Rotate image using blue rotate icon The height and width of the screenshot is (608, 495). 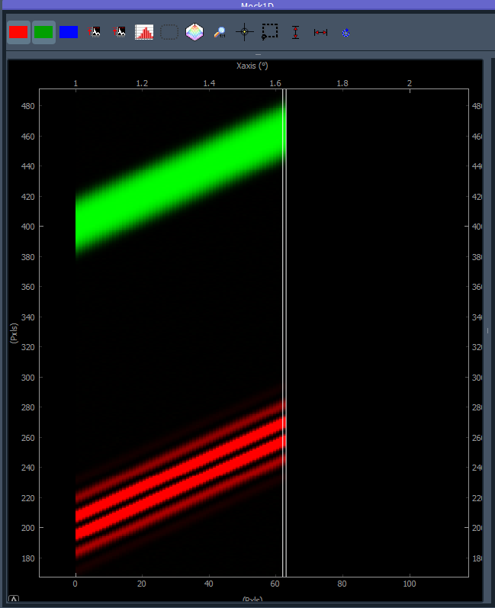click(346, 33)
